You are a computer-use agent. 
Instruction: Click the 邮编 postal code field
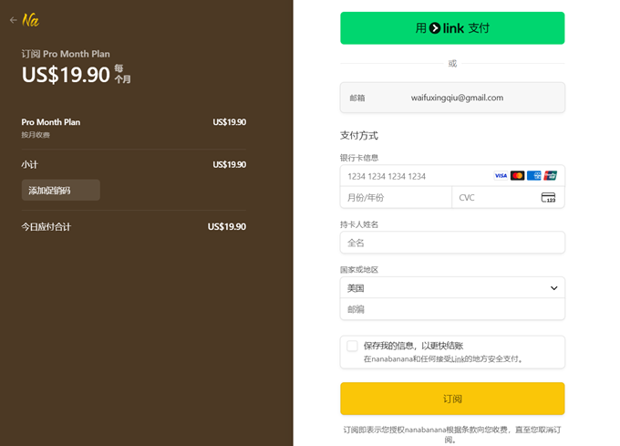pyautogui.click(x=452, y=310)
